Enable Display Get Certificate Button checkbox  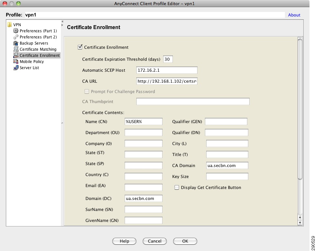pos(176,187)
